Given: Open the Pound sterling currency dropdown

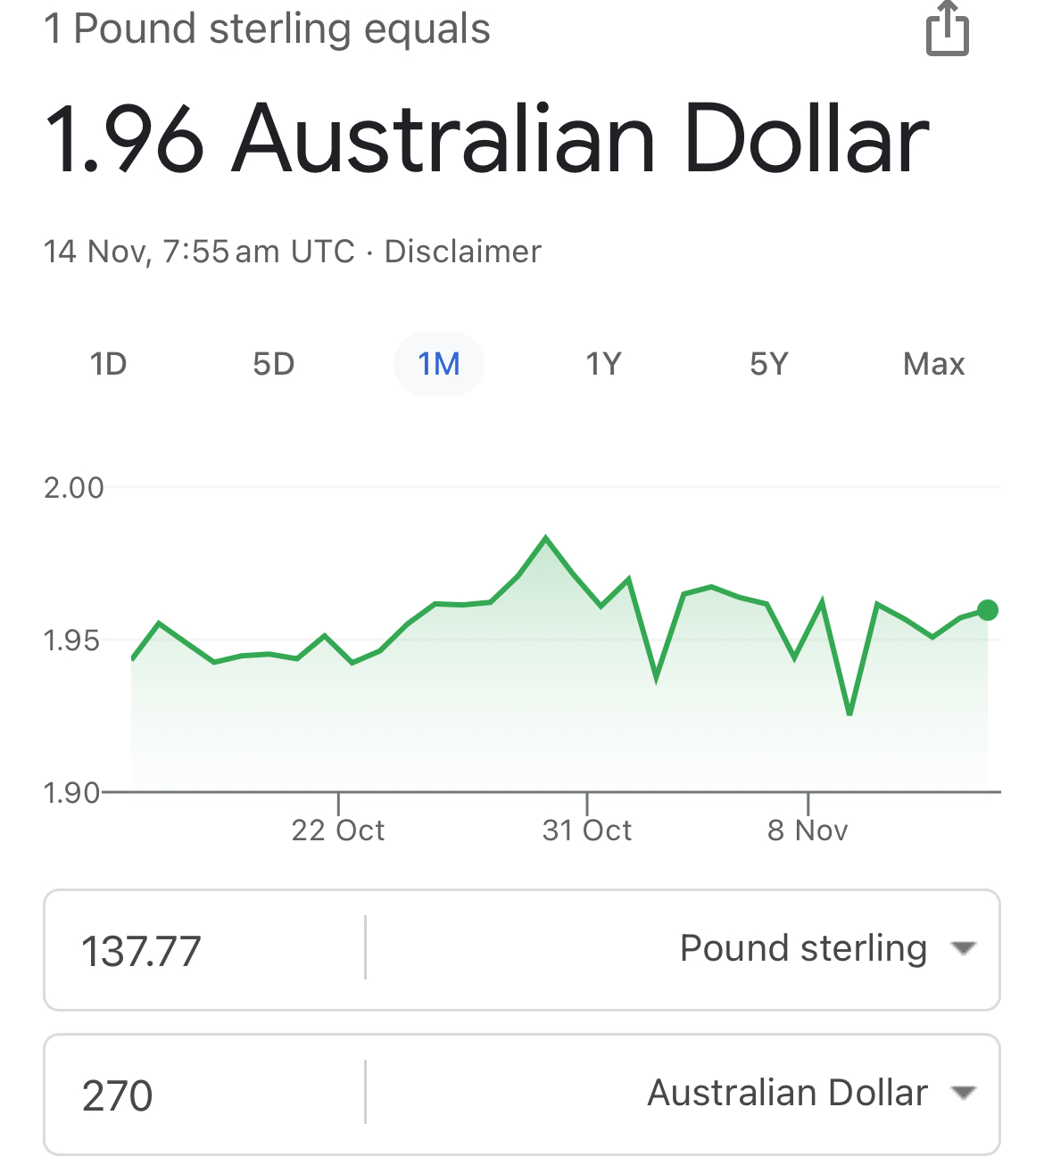Looking at the screenshot, I should click(x=826, y=948).
